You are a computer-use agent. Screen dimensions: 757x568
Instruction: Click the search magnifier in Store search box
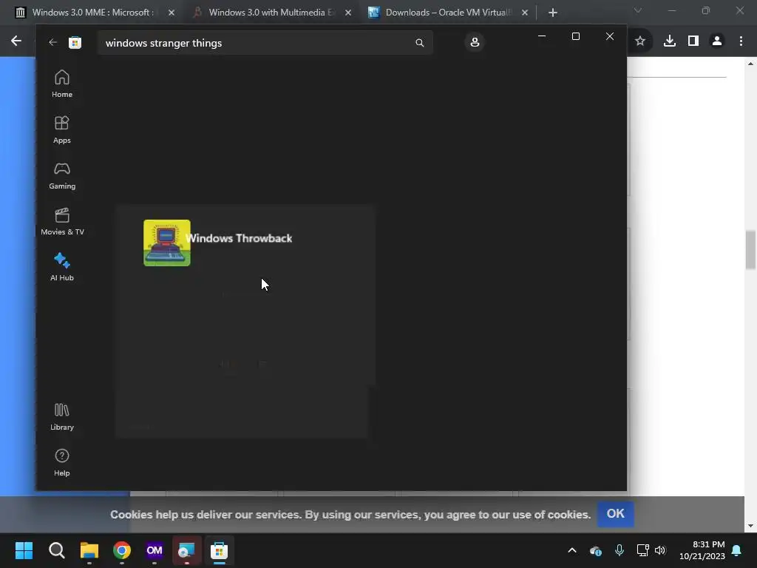pos(420,43)
